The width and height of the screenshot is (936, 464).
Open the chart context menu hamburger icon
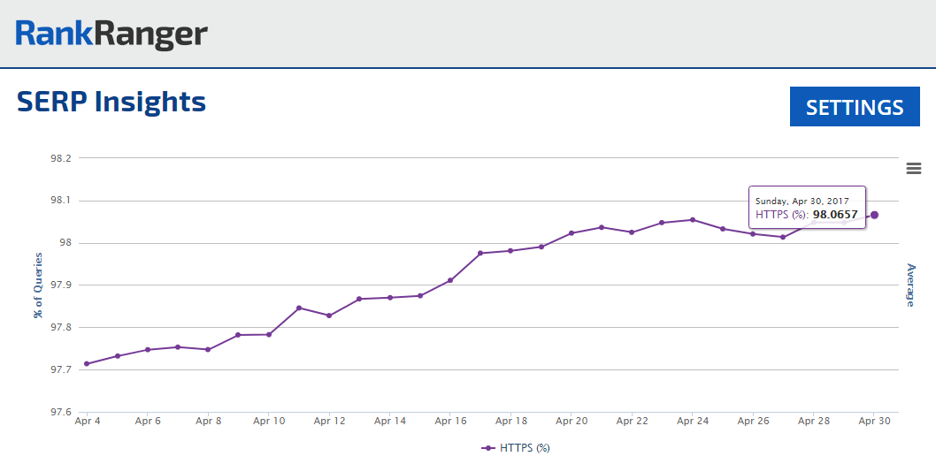(x=914, y=169)
